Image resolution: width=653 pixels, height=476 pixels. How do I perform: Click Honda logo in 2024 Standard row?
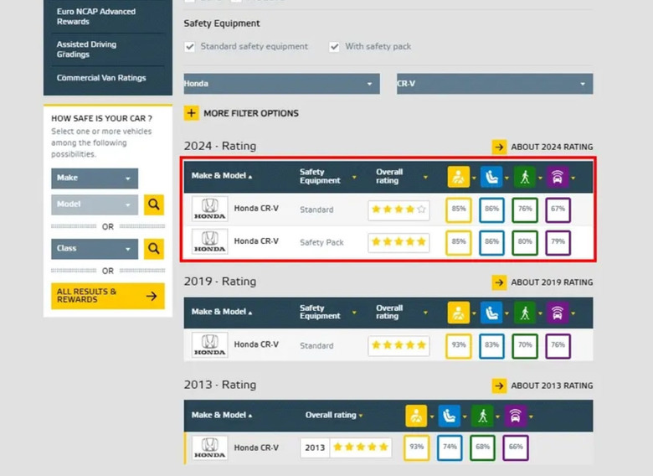[210, 209]
